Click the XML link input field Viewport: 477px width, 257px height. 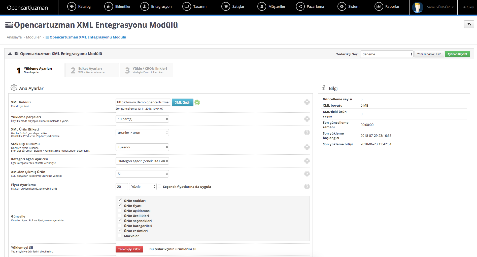[x=143, y=102]
